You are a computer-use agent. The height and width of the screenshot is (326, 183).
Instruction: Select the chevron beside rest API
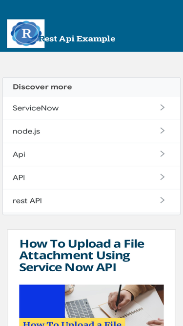point(163,200)
